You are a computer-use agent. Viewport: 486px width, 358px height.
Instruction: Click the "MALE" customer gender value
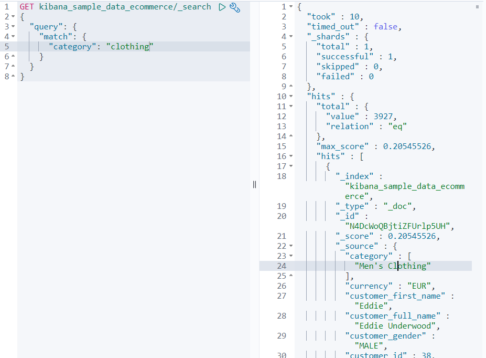coord(369,345)
